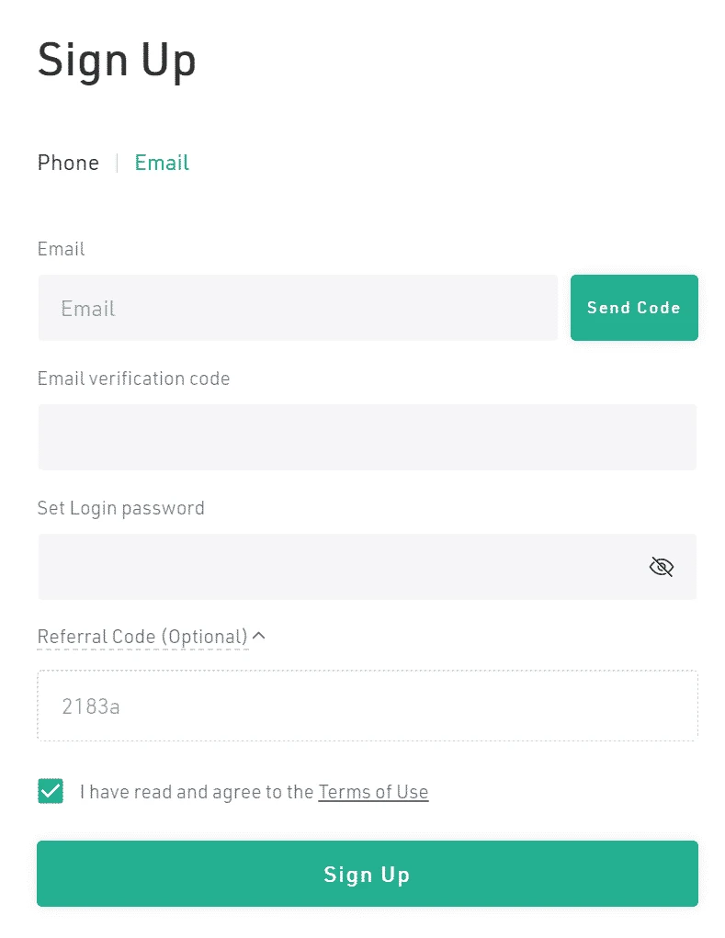Click the referral code input showing 2183a
Image resolution: width=725 pixels, height=938 pixels.
[x=367, y=706]
